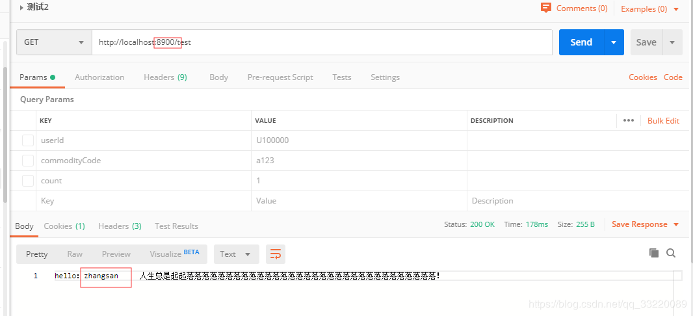Open the Bulk Edit link
This screenshot has height=316, width=693.
(x=663, y=121)
